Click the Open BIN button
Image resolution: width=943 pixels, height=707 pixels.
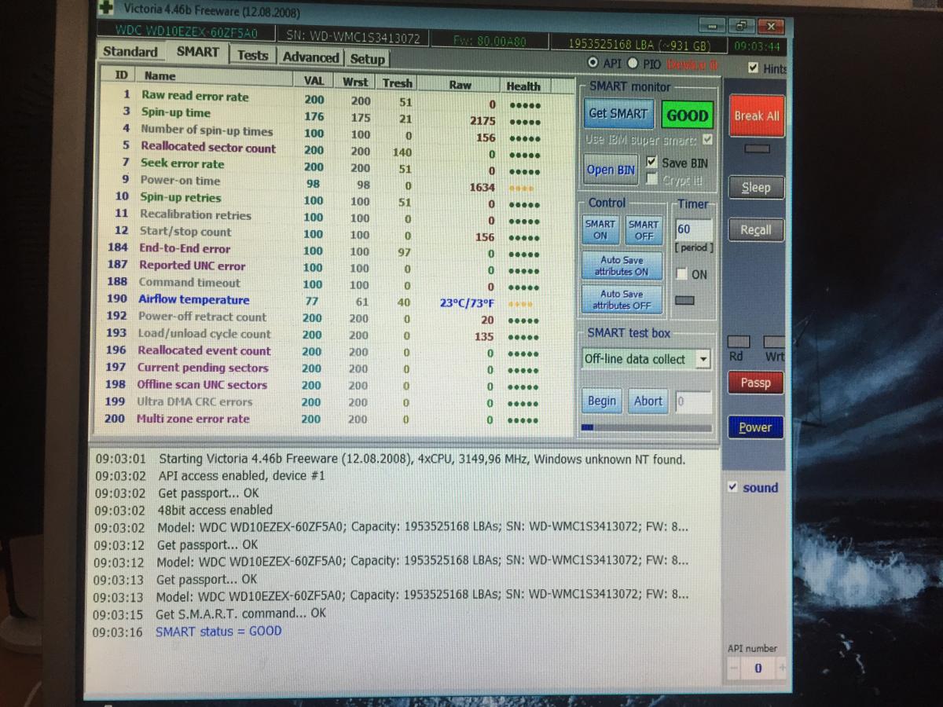pyautogui.click(x=611, y=169)
